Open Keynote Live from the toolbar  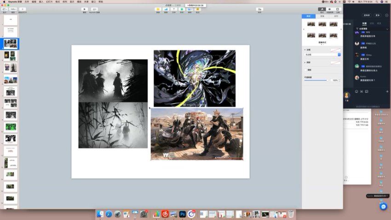(x=94, y=9)
